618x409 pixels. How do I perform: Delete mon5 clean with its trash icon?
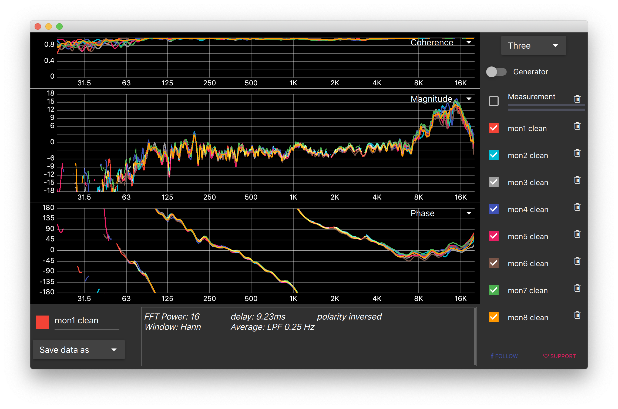coord(577,234)
